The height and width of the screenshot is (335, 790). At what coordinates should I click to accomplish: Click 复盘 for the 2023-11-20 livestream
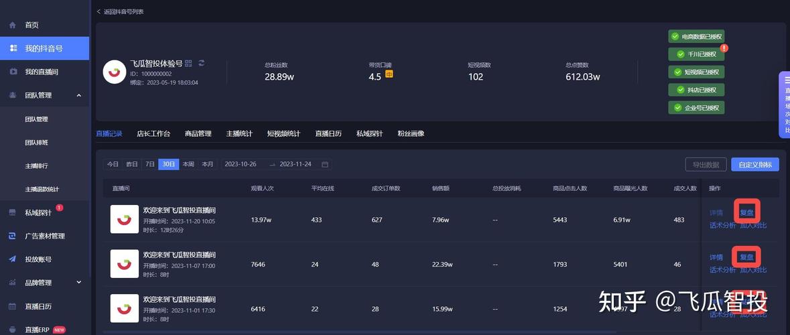point(746,212)
